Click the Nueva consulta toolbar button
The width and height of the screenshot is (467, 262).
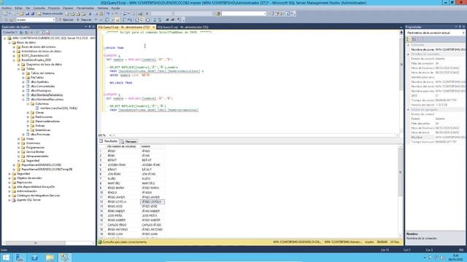[x=50, y=14]
